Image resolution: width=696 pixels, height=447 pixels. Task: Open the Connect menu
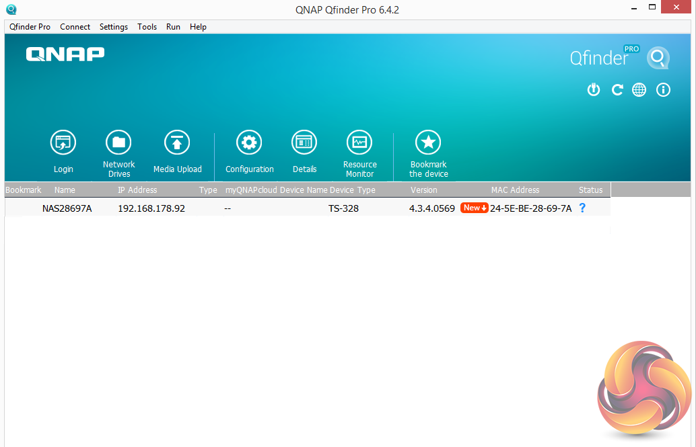75,27
